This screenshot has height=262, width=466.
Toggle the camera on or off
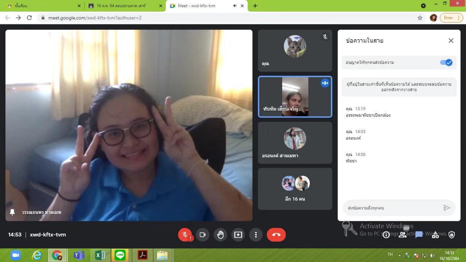[203, 235]
